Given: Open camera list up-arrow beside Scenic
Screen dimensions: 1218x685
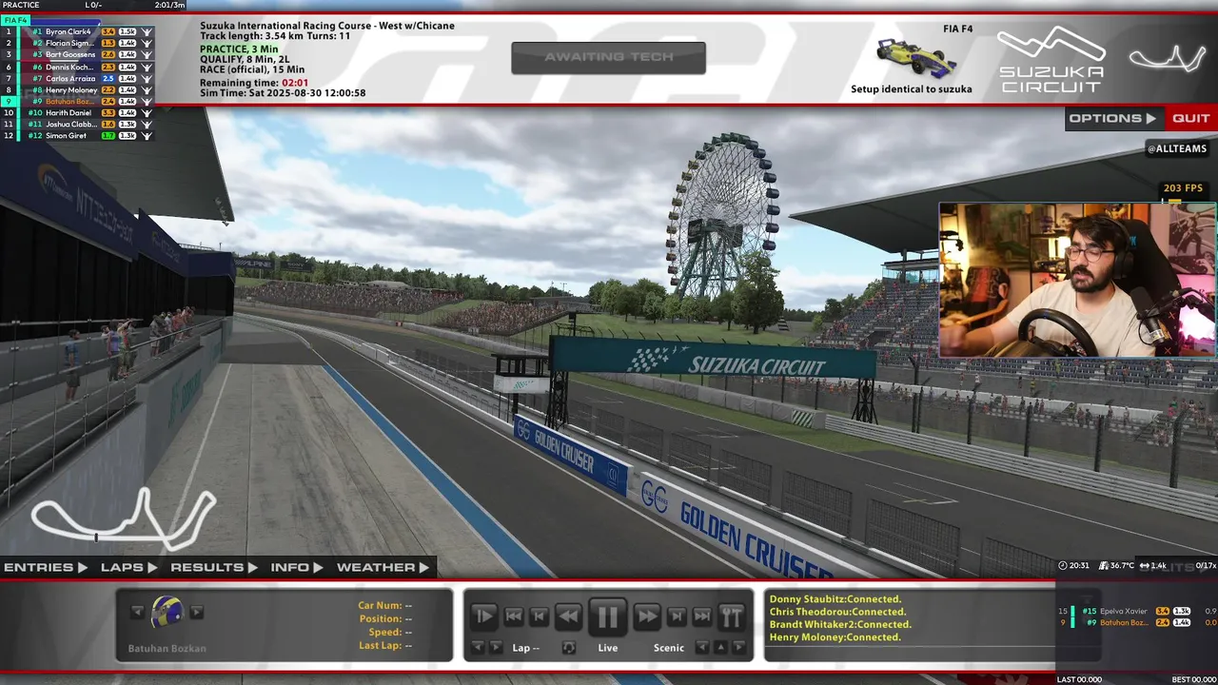Looking at the screenshot, I should click(x=720, y=647).
